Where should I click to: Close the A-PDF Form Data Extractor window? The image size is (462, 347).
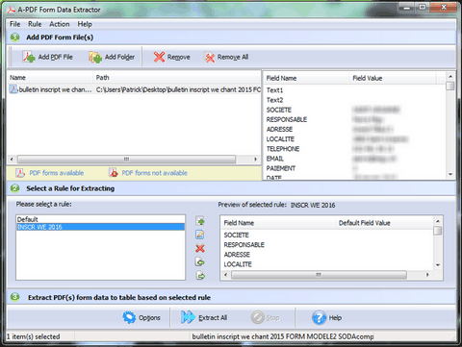pyautogui.click(x=444, y=8)
